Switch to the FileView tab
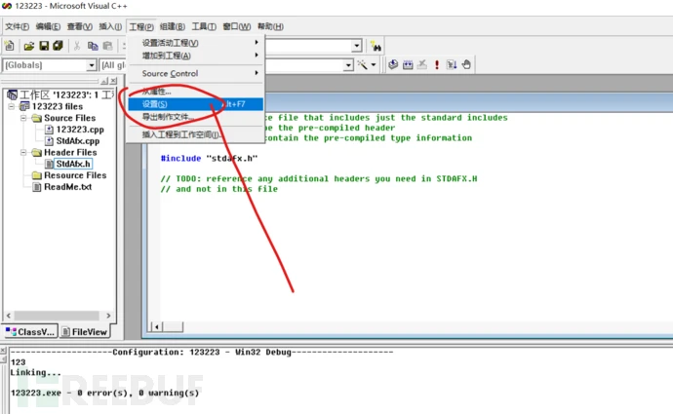The height and width of the screenshot is (414, 673). coord(85,332)
